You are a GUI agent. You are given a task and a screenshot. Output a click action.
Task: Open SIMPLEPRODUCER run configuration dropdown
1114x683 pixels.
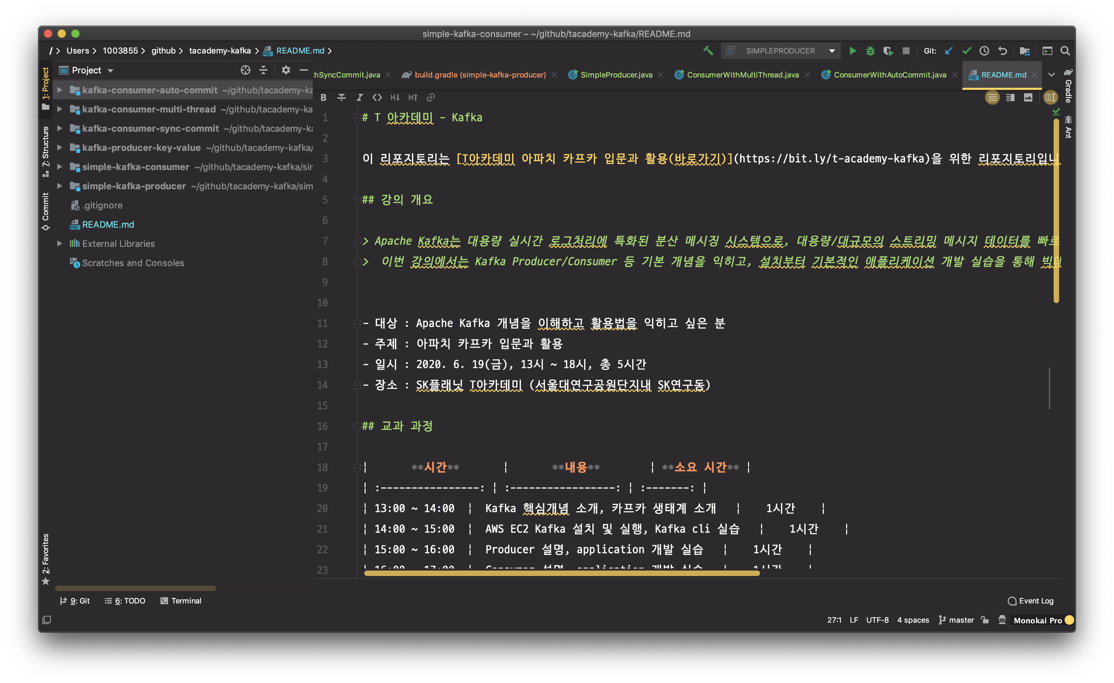pos(831,51)
